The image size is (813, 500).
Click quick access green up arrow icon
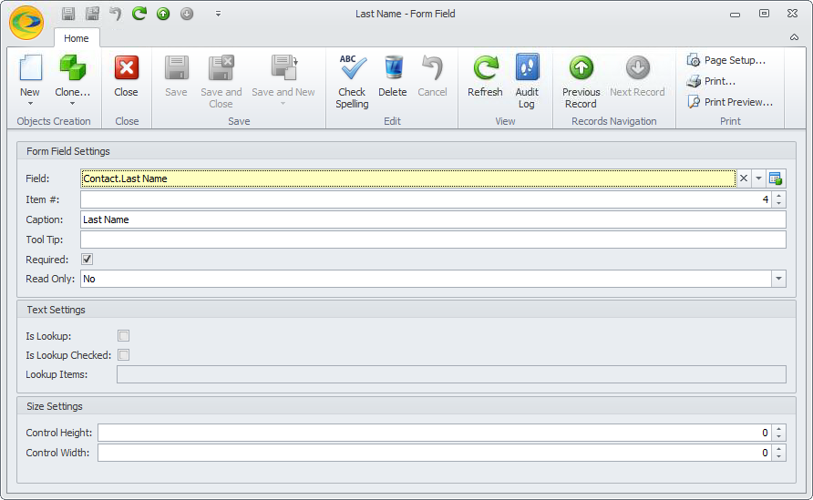[163, 14]
